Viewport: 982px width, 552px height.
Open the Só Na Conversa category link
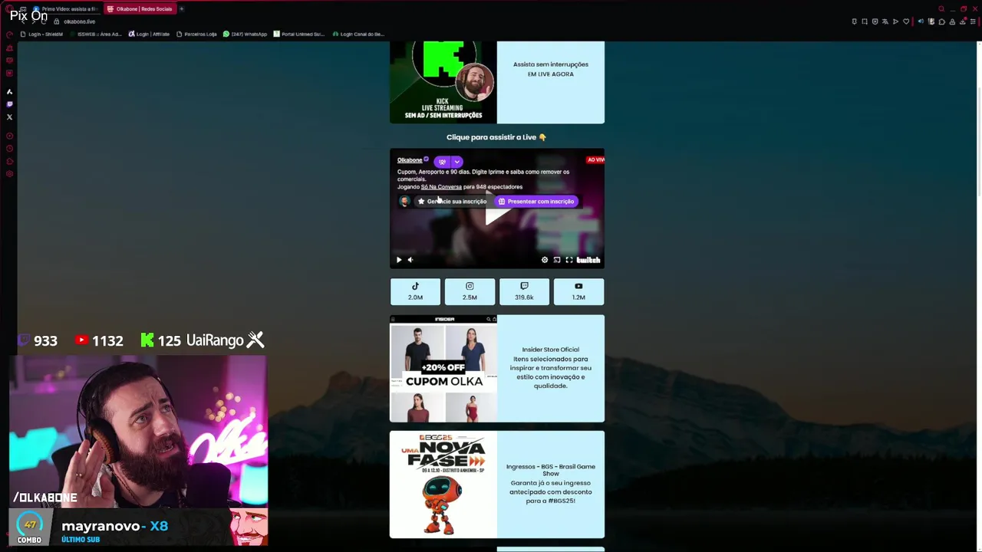[x=441, y=187]
